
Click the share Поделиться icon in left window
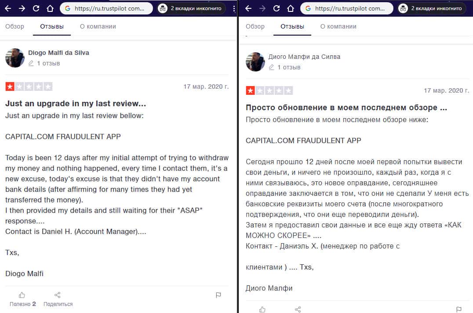point(57,295)
